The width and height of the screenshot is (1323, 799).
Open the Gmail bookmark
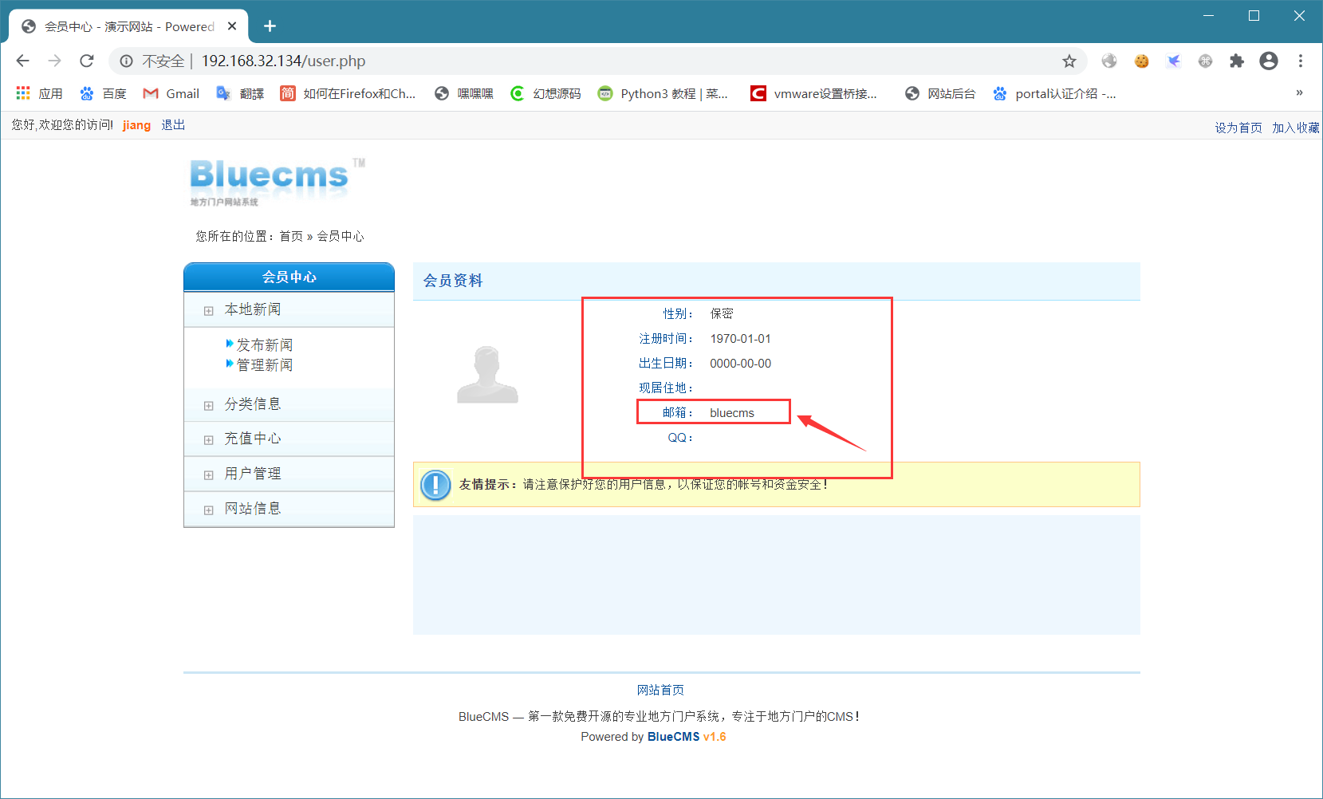coord(171,93)
